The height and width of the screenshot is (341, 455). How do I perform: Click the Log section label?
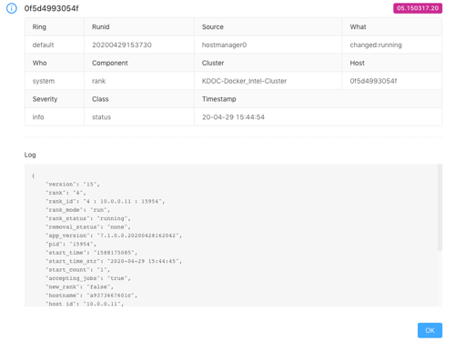pyautogui.click(x=30, y=155)
